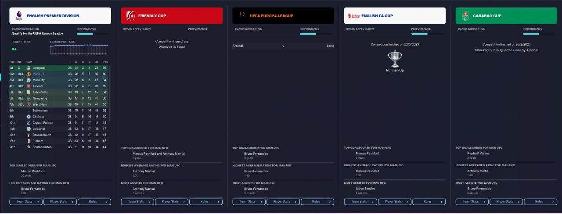
Task: Click the FA Cup runner-up trophy icon
Action: click(395, 59)
